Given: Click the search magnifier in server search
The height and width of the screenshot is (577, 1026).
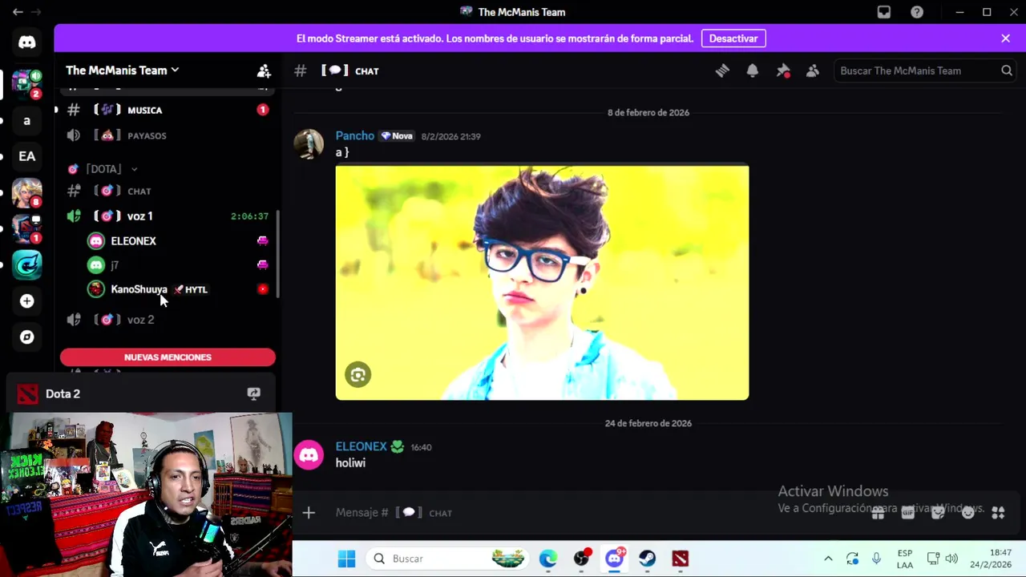Looking at the screenshot, I should coord(1007,71).
